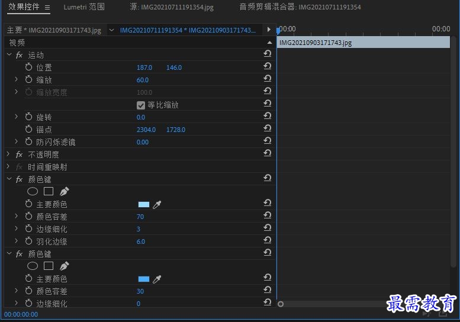
Task: Toggle timeline view with the play arrow
Action: click(x=269, y=30)
